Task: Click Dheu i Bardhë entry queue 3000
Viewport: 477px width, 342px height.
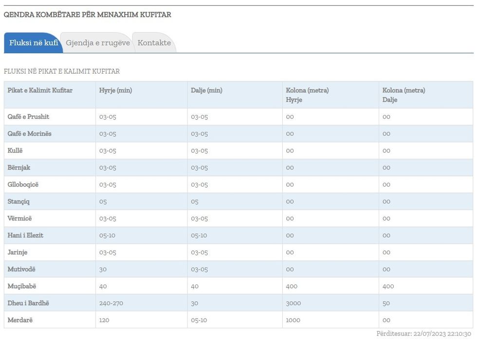Action: 294,303
